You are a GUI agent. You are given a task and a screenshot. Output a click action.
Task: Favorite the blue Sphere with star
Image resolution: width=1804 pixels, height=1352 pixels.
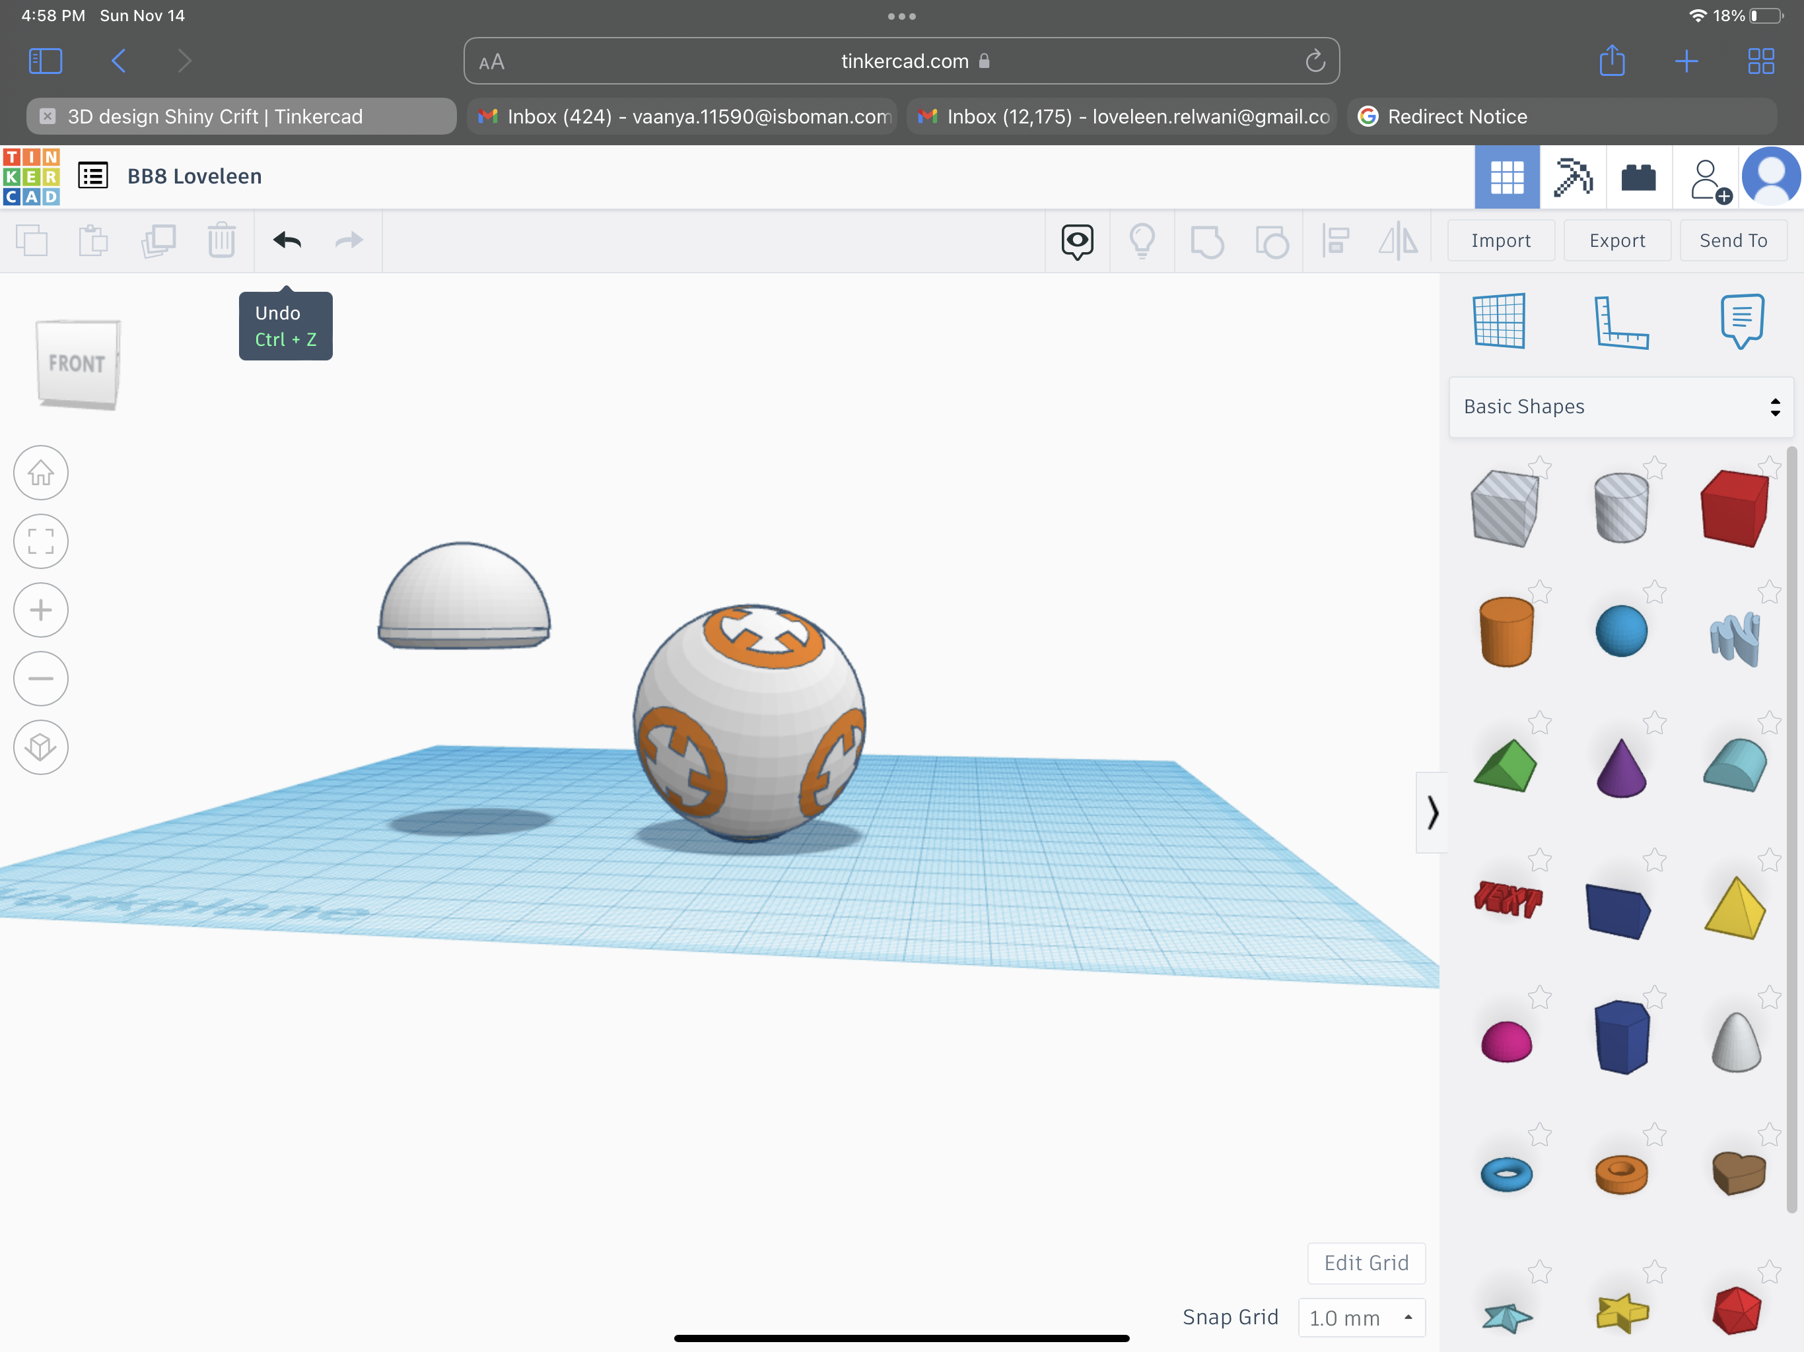coord(1654,591)
